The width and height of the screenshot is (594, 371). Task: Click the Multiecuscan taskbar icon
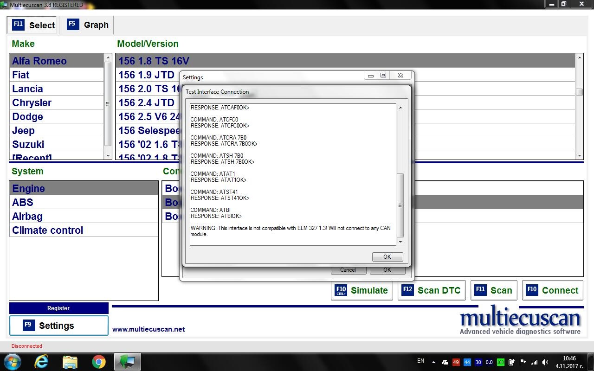click(x=127, y=362)
